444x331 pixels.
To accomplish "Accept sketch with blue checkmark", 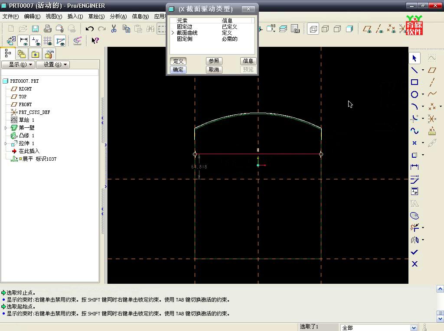I will pyautogui.click(x=415, y=252).
